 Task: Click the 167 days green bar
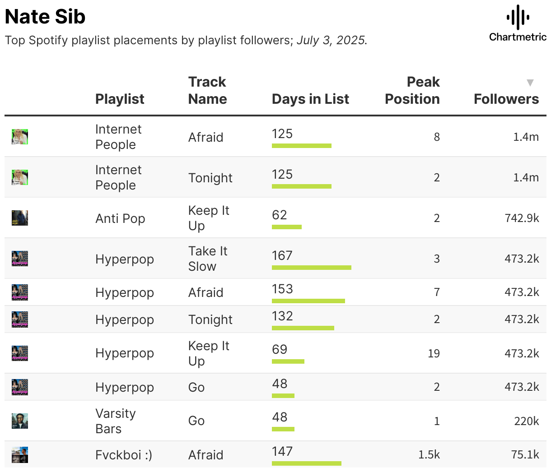(x=312, y=268)
